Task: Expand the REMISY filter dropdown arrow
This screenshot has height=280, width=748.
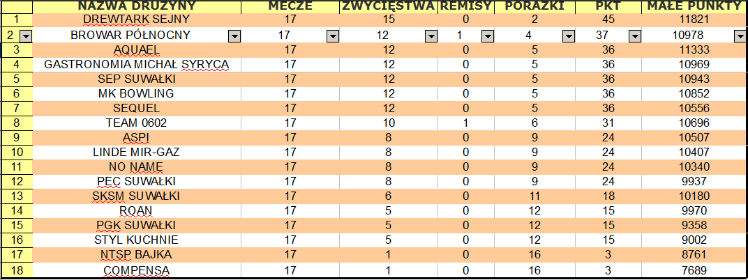Action: tap(487, 36)
